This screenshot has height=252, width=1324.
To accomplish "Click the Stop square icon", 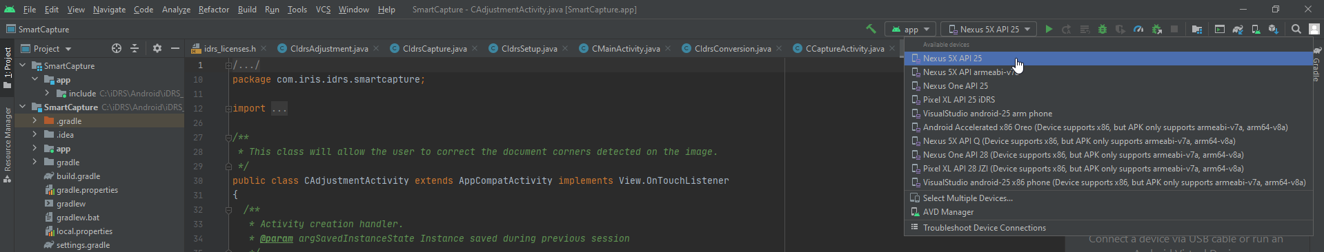I will click(x=1174, y=29).
